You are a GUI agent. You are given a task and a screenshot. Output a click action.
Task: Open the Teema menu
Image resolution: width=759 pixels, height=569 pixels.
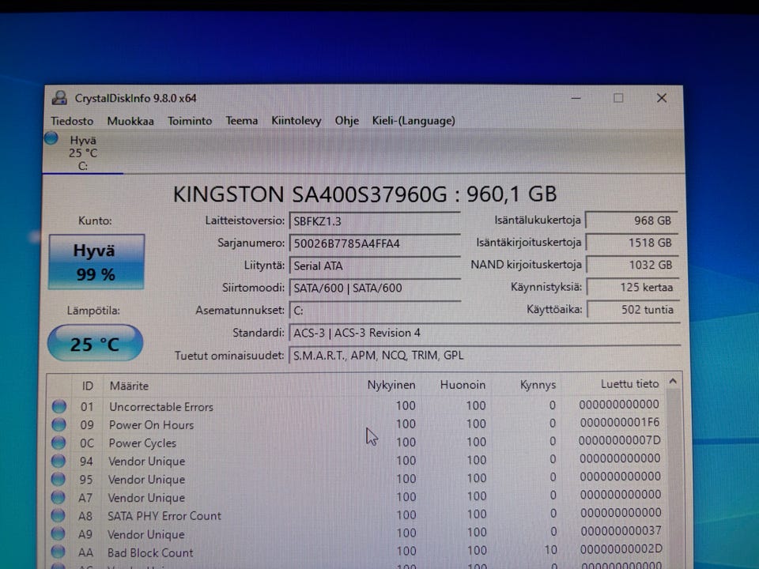(242, 120)
